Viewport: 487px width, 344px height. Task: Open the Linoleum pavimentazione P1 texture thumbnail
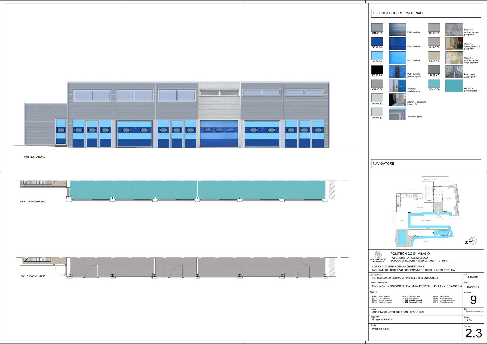tap(454, 86)
